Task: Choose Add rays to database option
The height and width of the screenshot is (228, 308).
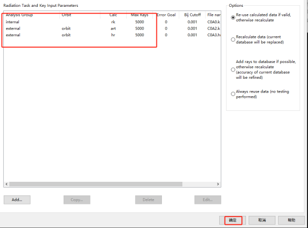Action: pyautogui.click(x=233, y=69)
